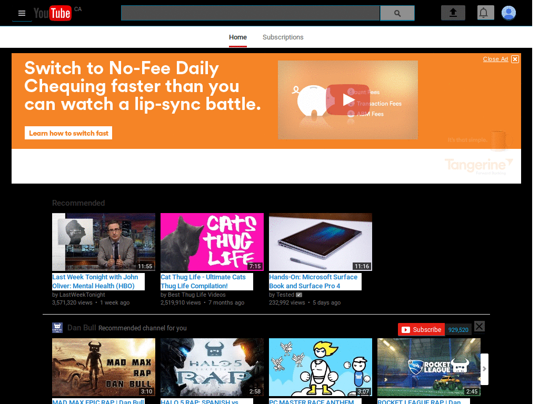Image resolution: width=539 pixels, height=404 pixels.
Task: Click the Mad Max Rap thumbnail
Action: 104,367
